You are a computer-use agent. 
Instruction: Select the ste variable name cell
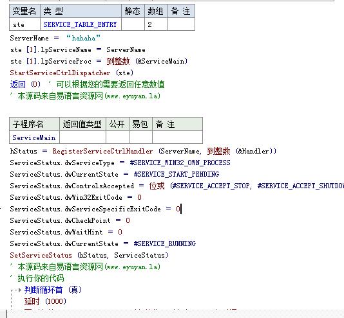pos(24,24)
